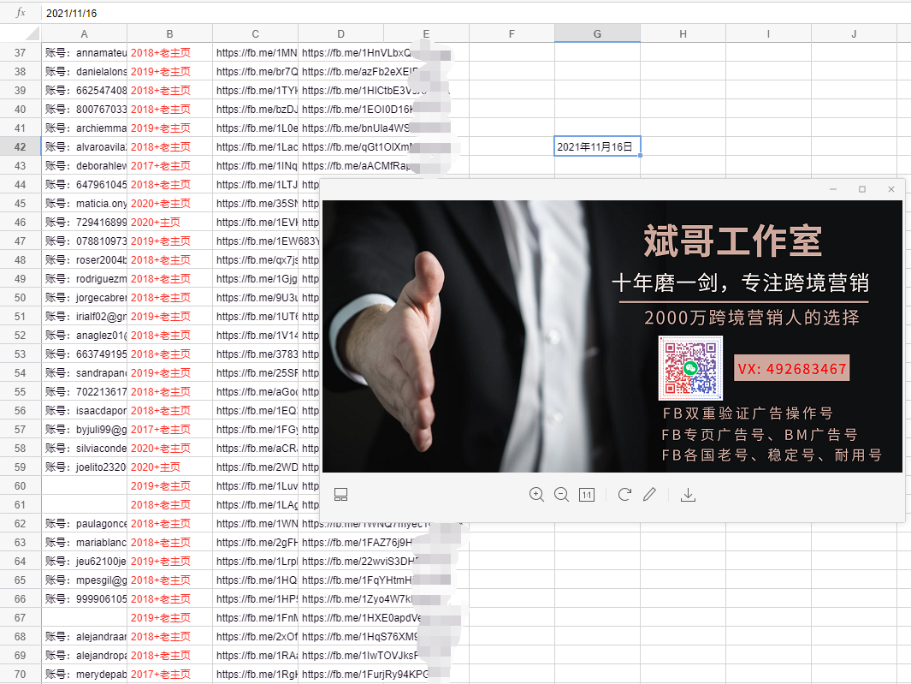
Task: Click link https://fb.me/1MN in row 37
Action: (256, 52)
